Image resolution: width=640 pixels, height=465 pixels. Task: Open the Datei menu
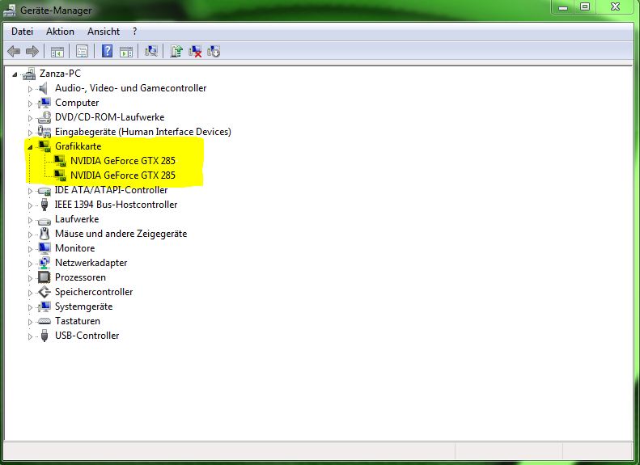[22, 32]
